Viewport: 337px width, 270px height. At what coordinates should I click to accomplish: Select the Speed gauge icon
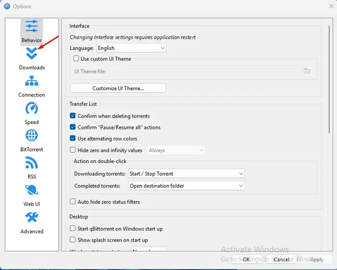pyautogui.click(x=32, y=108)
